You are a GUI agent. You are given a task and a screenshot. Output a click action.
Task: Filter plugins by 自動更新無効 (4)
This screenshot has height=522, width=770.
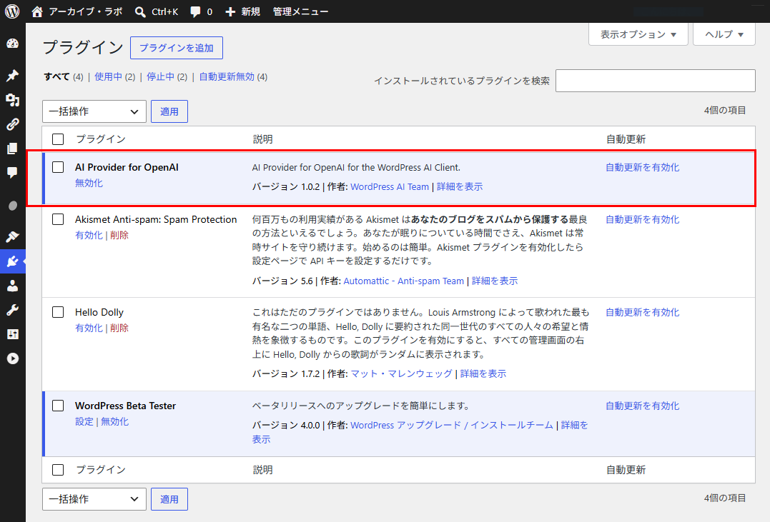click(233, 77)
